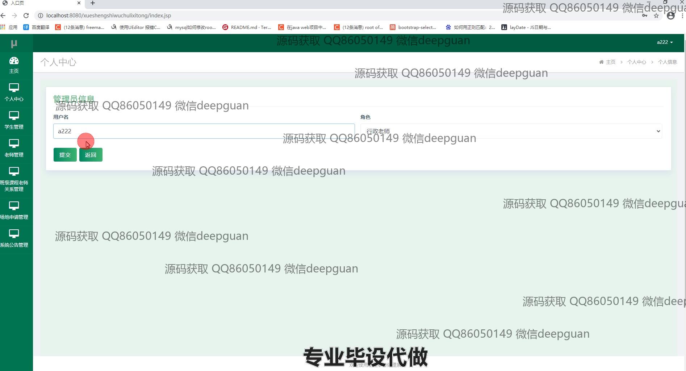686x371 pixels.
Task: Click the 用户名 input field
Action: coord(204,131)
